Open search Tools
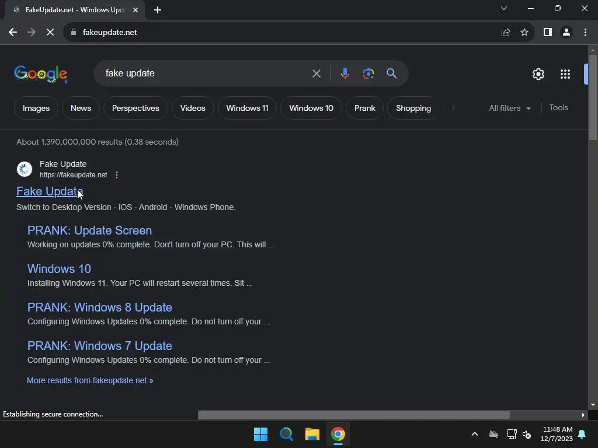598x448 pixels. 558,108
